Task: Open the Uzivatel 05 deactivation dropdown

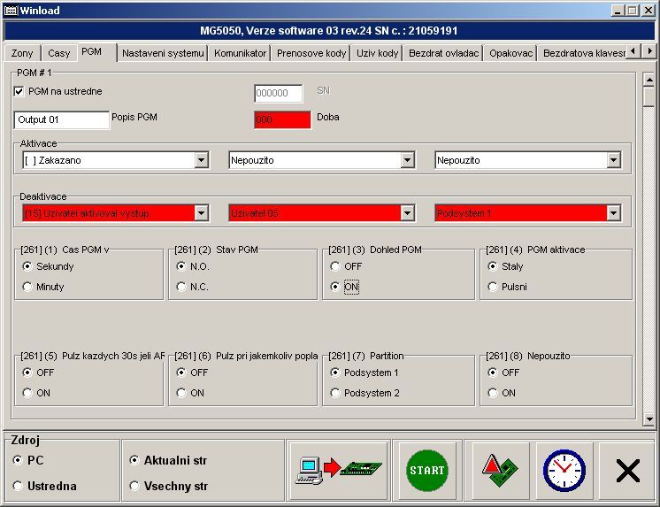Action: click(x=407, y=213)
